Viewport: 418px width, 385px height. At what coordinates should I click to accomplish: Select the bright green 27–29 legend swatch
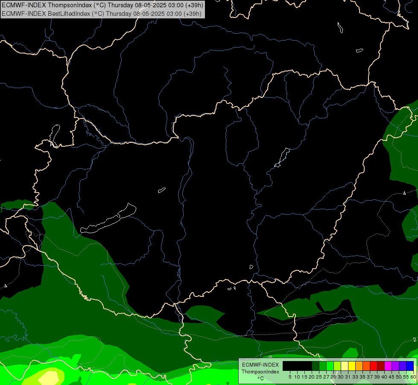pos(330,366)
